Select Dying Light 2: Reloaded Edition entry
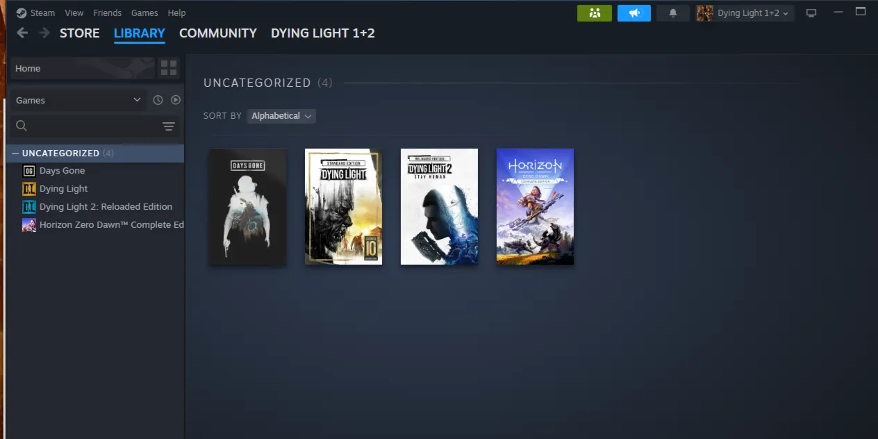Image resolution: width=878 pixels, height=439 pixels. pos(106,207)
